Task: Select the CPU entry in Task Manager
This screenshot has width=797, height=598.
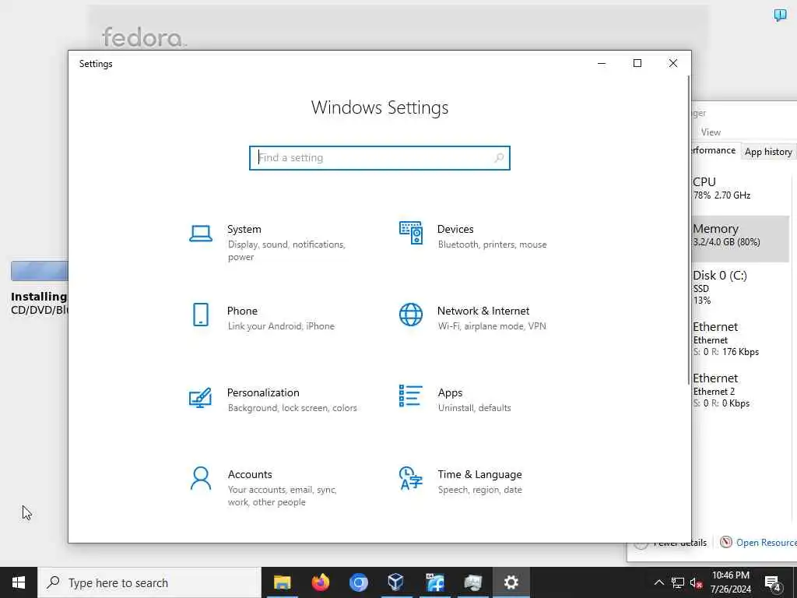Action: (740, 188)
